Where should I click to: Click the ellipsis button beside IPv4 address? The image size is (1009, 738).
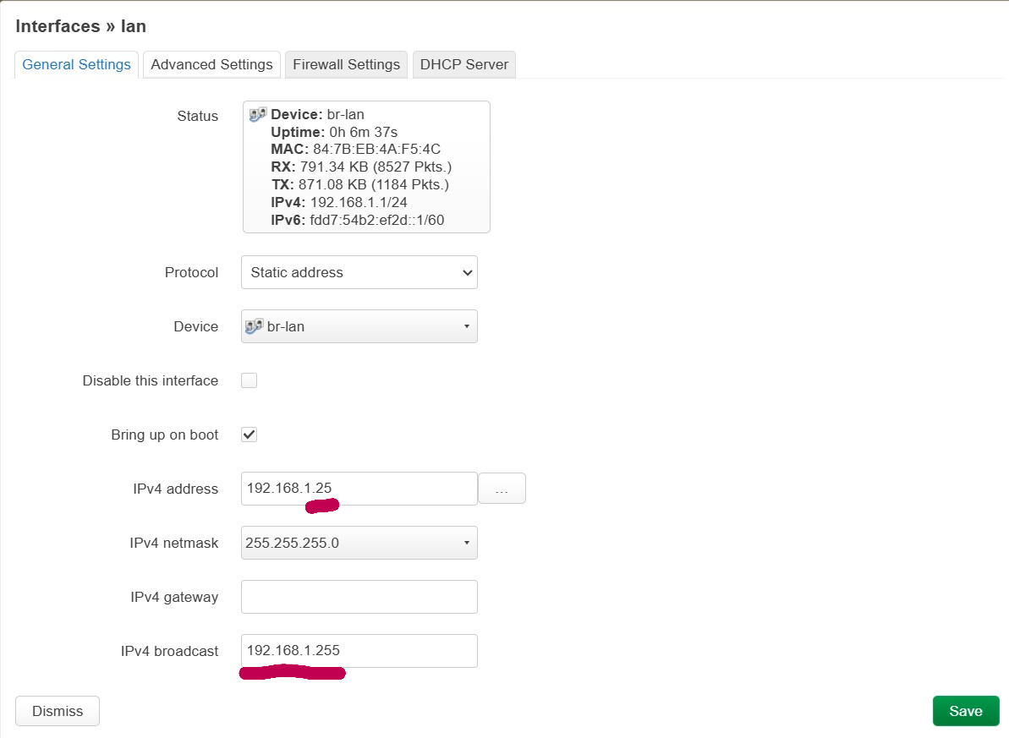[x=502, y=489]
